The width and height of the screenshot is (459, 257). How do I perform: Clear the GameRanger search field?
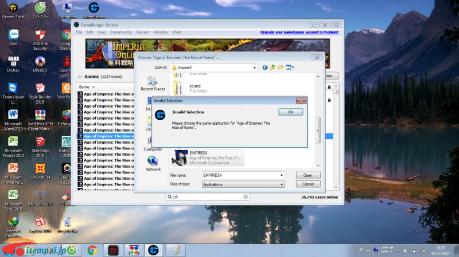point(246,196)
